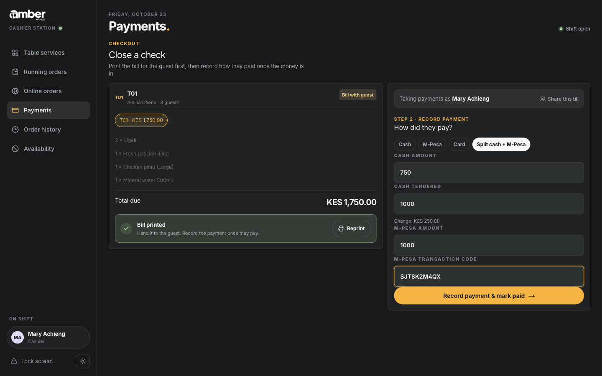
Task: Click Share this till
Action: 559,99
